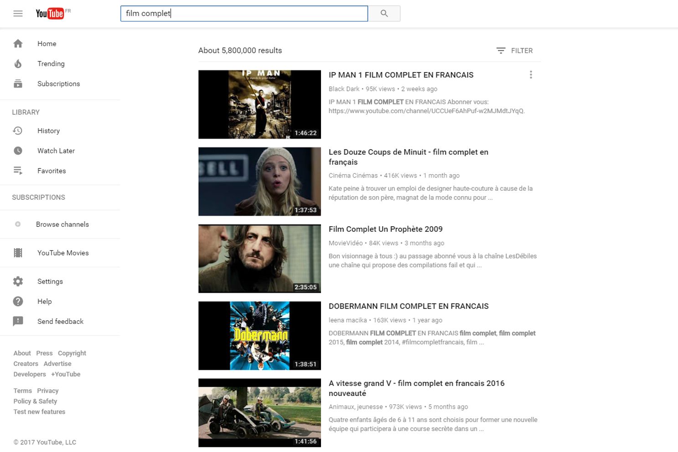Viewport: 678px width, 452px height.
Task: Click the '1:38:51' duration badge
Action: tap(305, 364)
